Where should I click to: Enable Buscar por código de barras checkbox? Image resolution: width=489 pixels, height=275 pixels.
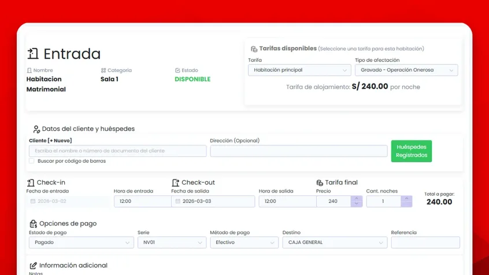[31, 161]
